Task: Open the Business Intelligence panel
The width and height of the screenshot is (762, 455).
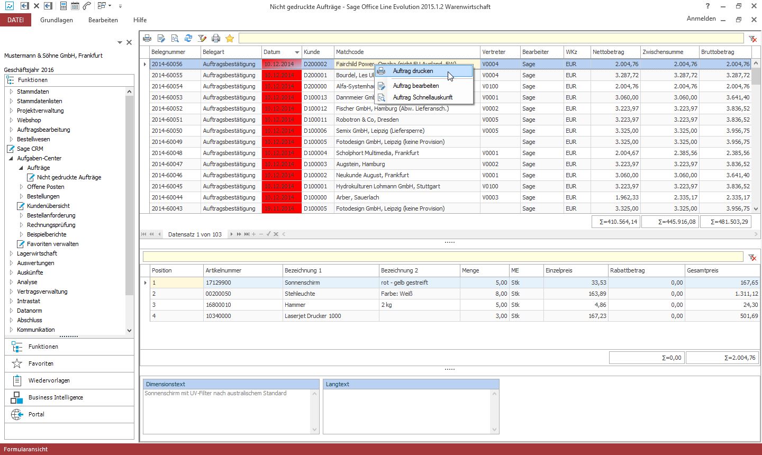Action: tap(69, 397)
